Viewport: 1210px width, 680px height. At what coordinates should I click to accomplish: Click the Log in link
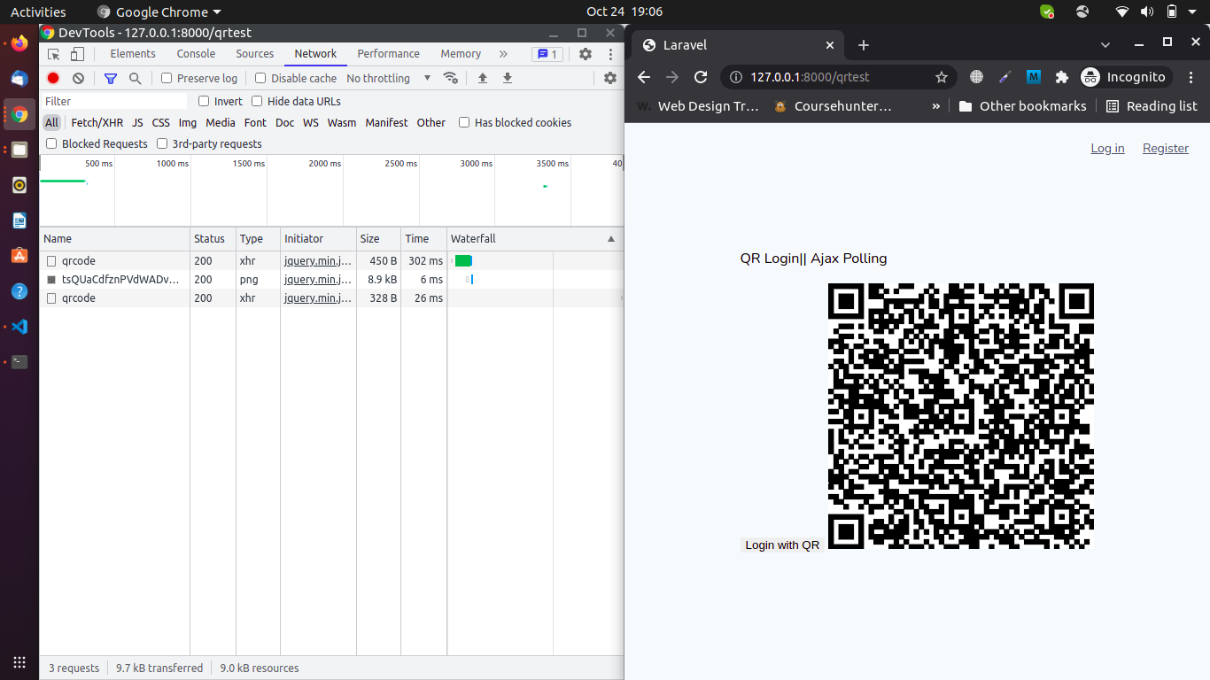tap(1107, 148)
